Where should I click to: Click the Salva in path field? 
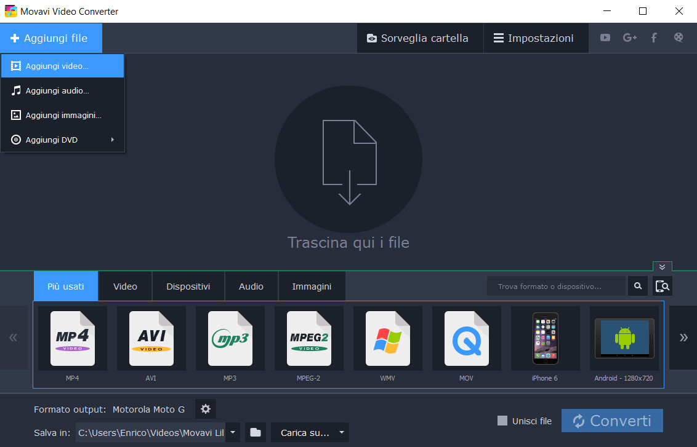click(x=151, y=432)
